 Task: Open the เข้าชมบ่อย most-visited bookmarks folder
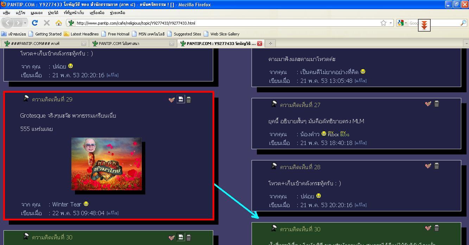tap(14, 34)
